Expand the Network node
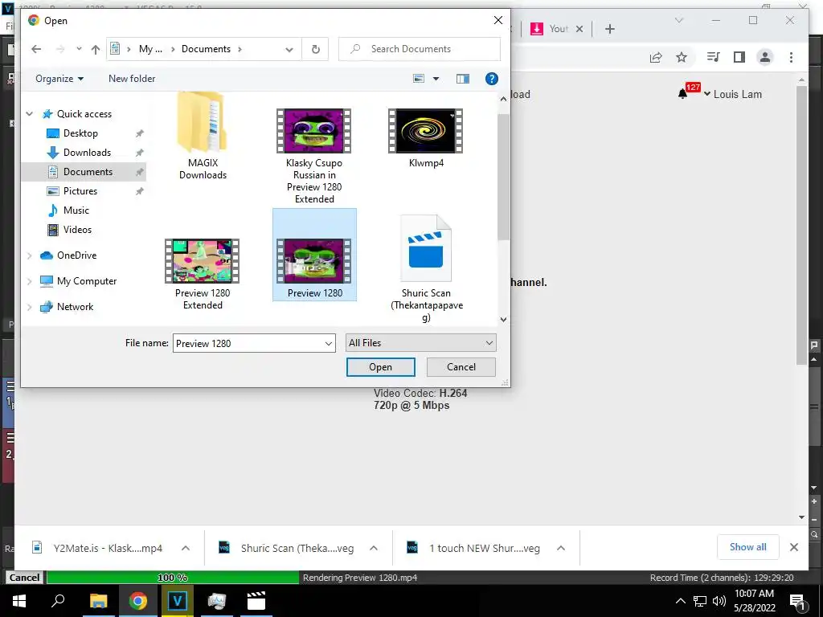This screenshot has height=617, width=823. (x=30, y=307)
